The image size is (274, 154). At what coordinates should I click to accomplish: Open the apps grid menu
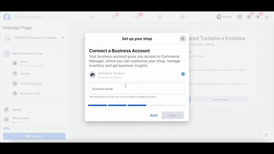point(240,17)
